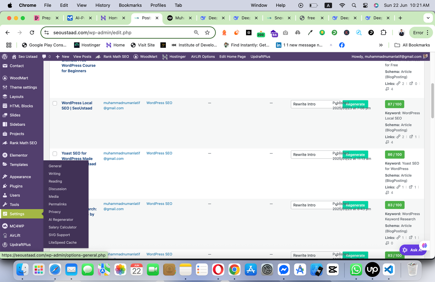435x282 pixels.
Task: Open HTML Blocks in the sidebar
Action: coord(22,106)
